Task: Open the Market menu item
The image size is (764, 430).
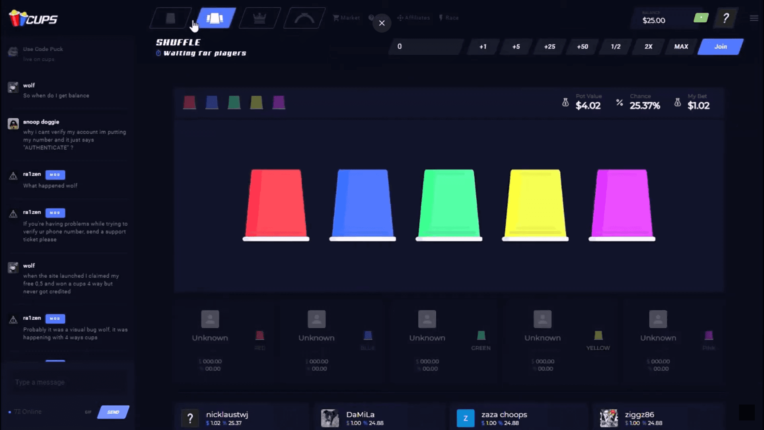Action: point(347,18)
